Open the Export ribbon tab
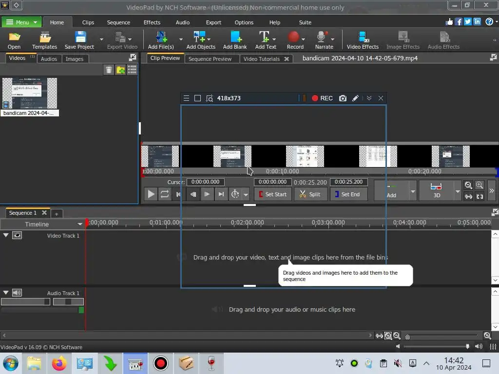Viewport: 499px width, 374px height. pos(213,22)
